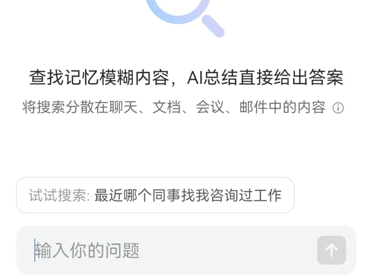Screen dimensions: 373x279
Task: Click the subtitle text 将搜索分散在聊天
Action: coord(80,107)
